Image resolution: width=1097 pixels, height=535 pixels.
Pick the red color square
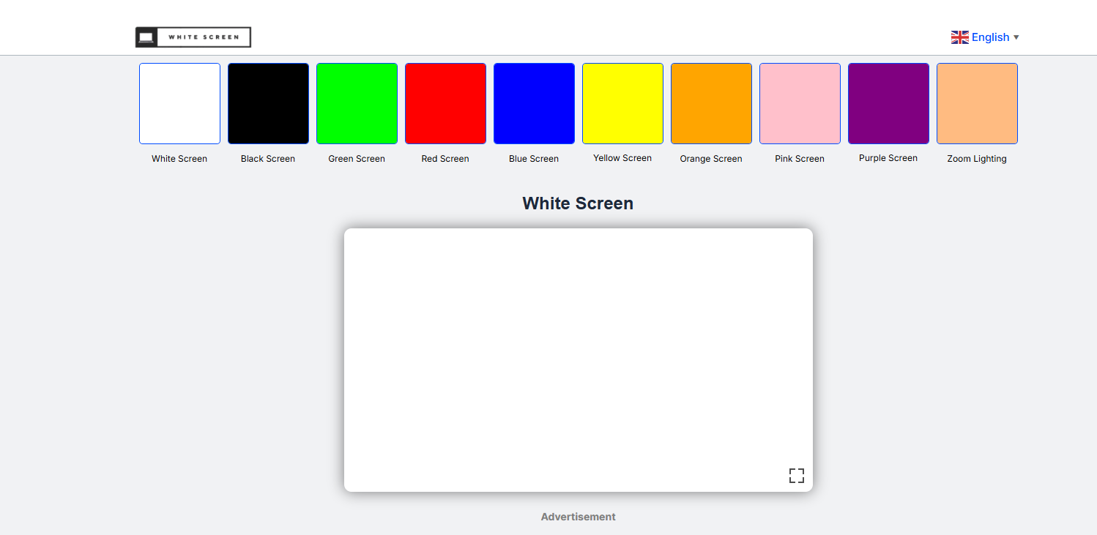pyautogui.click(x=445, y=103)
